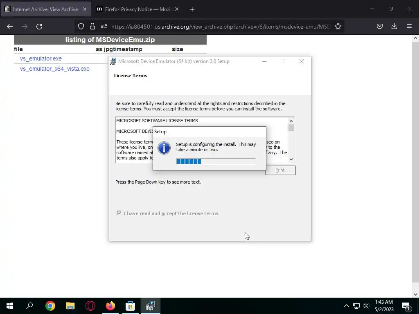Open Windows Start menu

[10, 306]
